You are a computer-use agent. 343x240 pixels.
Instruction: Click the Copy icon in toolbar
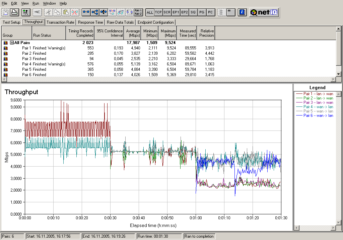[x=57, y=12]
